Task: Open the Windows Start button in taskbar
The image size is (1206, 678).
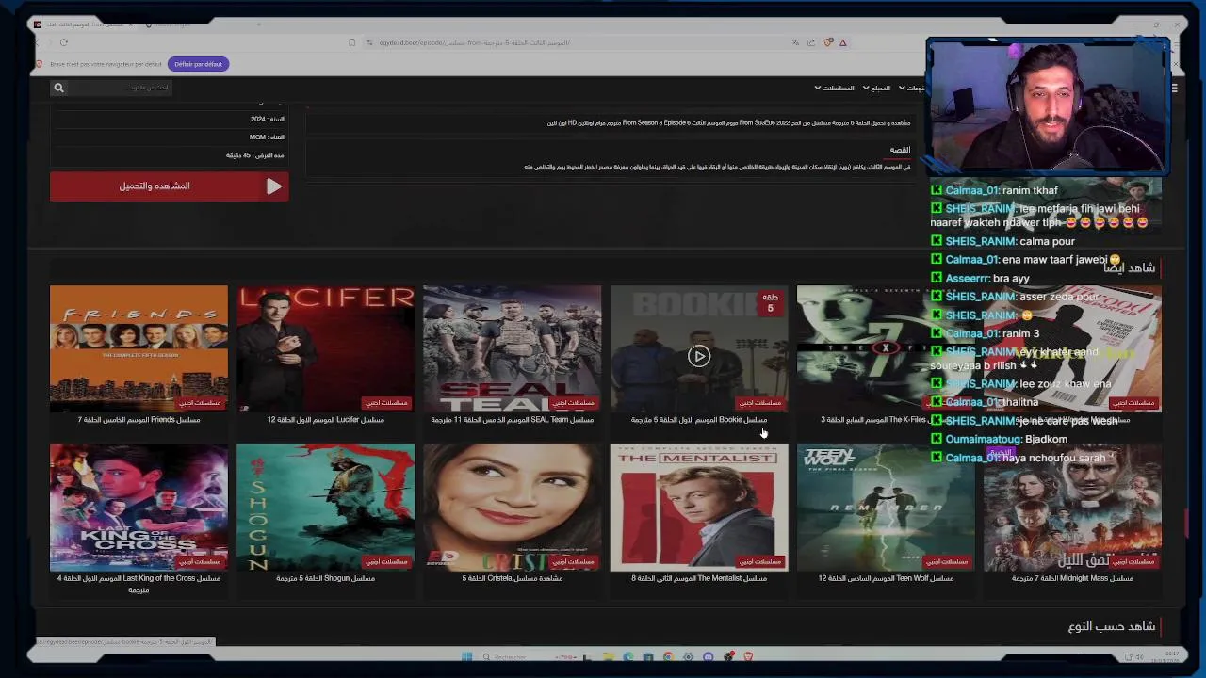Action: tap(466, 657)
